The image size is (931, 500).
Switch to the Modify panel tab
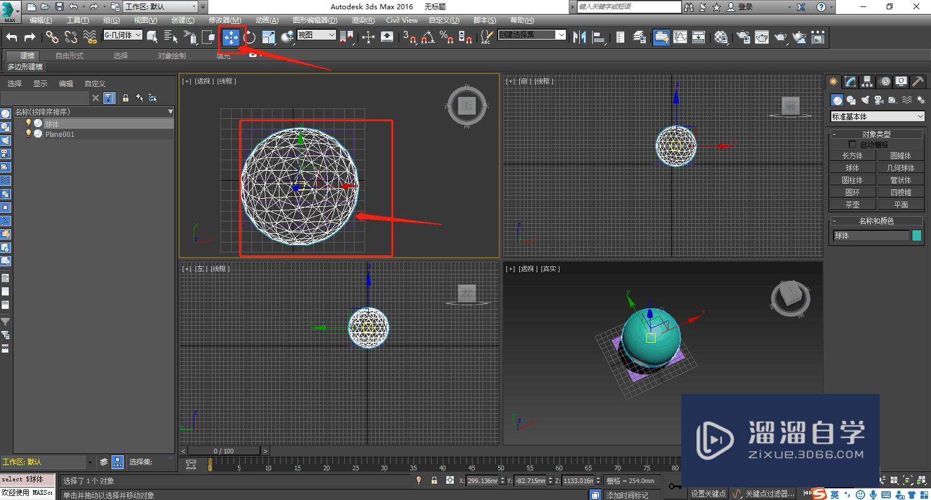coord(850,82)
